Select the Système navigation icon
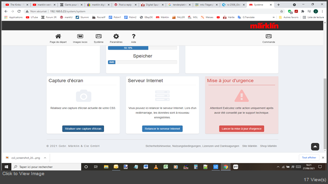 (x=98, y=37)
